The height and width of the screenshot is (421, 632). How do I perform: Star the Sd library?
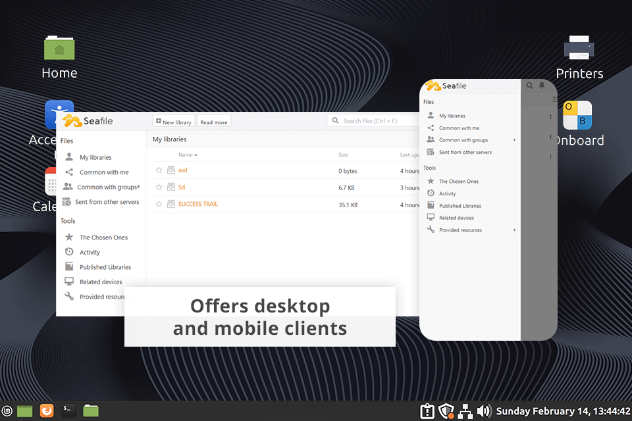pos(159,187)
